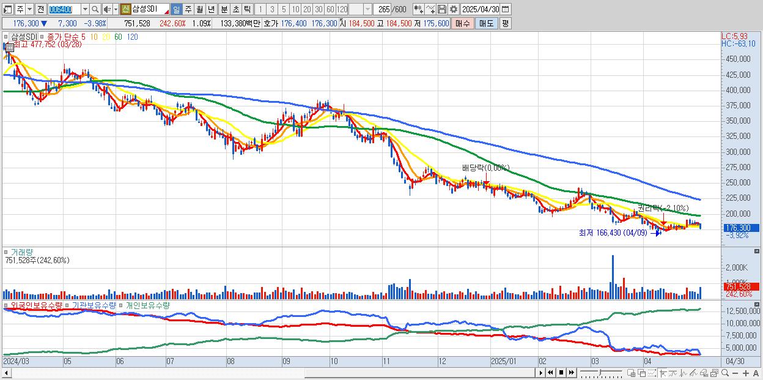763x380 pixels.
Task: Expand the volume panel corner square
Action: coord(757,251)
